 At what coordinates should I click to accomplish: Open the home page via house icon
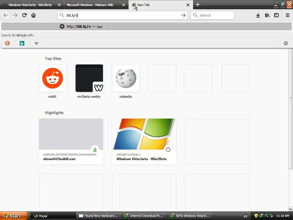[33, 15]
